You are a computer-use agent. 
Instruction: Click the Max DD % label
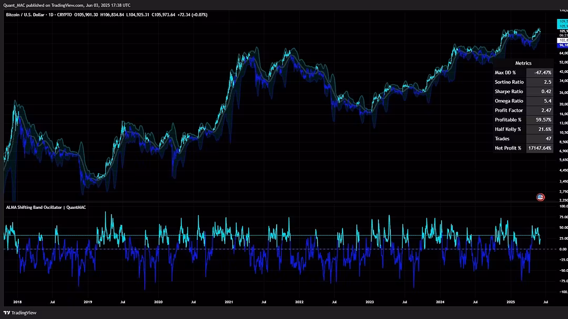point(505,72)
